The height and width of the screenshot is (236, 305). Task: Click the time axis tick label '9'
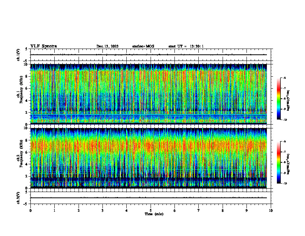(246, 211)
